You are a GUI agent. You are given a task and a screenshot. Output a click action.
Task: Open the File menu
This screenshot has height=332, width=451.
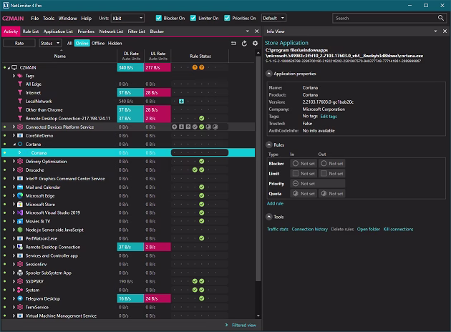coord(35,18)
